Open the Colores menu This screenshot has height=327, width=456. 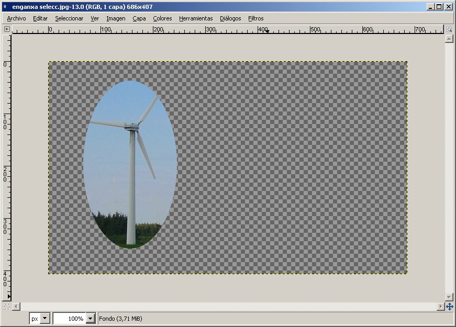162,18
